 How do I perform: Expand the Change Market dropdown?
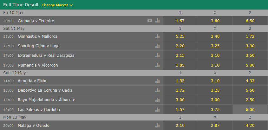57,5
